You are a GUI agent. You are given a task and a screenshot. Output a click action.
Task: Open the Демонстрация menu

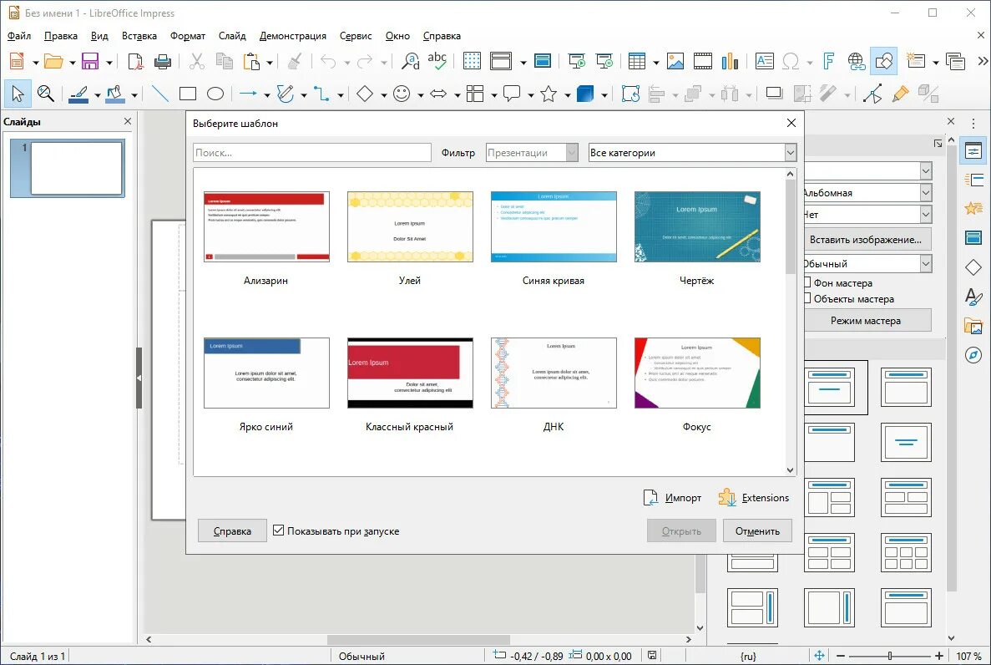point(292,36)
